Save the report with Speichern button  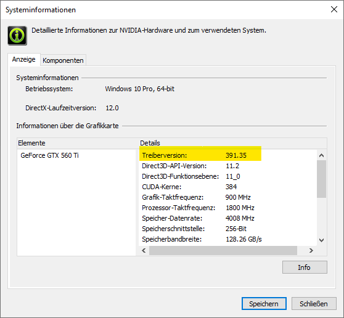(x=264, y=304)
